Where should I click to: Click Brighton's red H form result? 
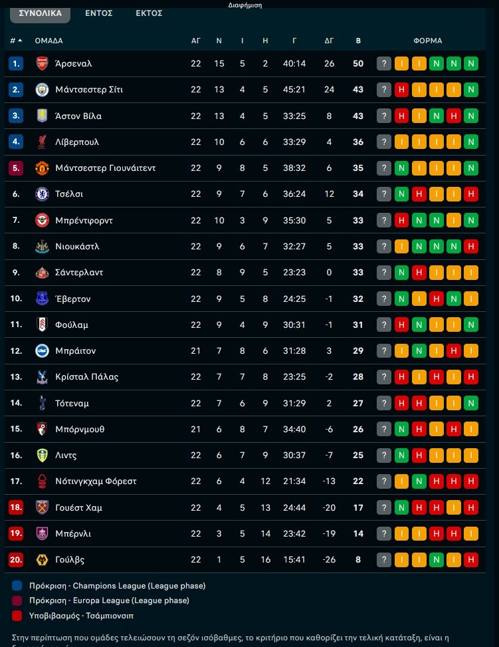(453, 350)
